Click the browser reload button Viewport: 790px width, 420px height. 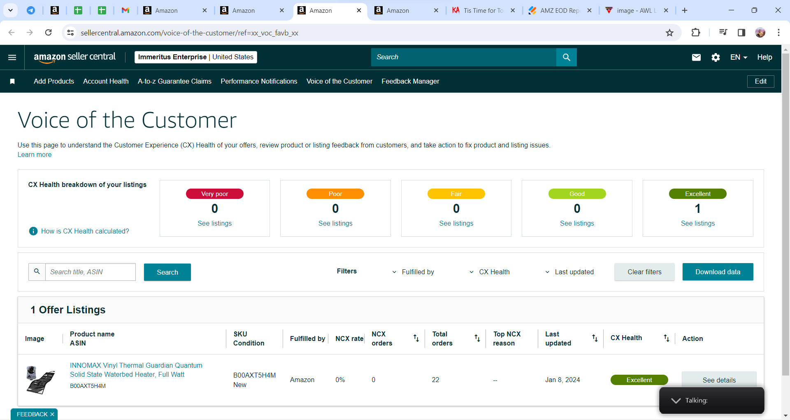click(48, 33)
